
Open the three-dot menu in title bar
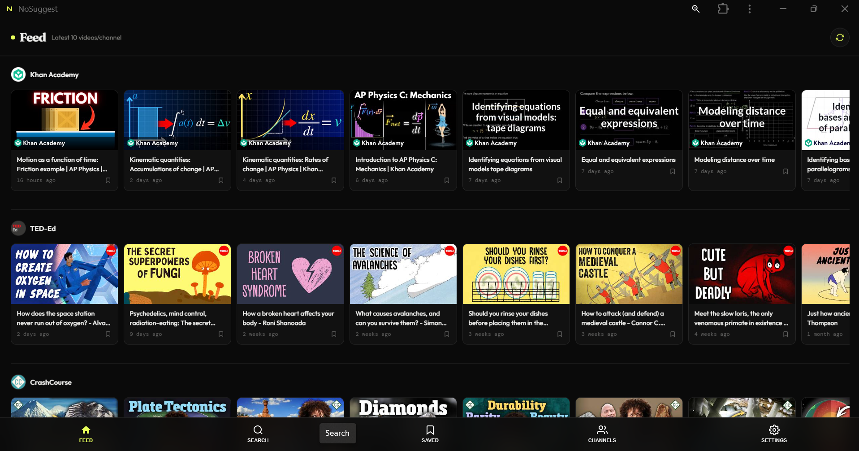tap(750, 9)
